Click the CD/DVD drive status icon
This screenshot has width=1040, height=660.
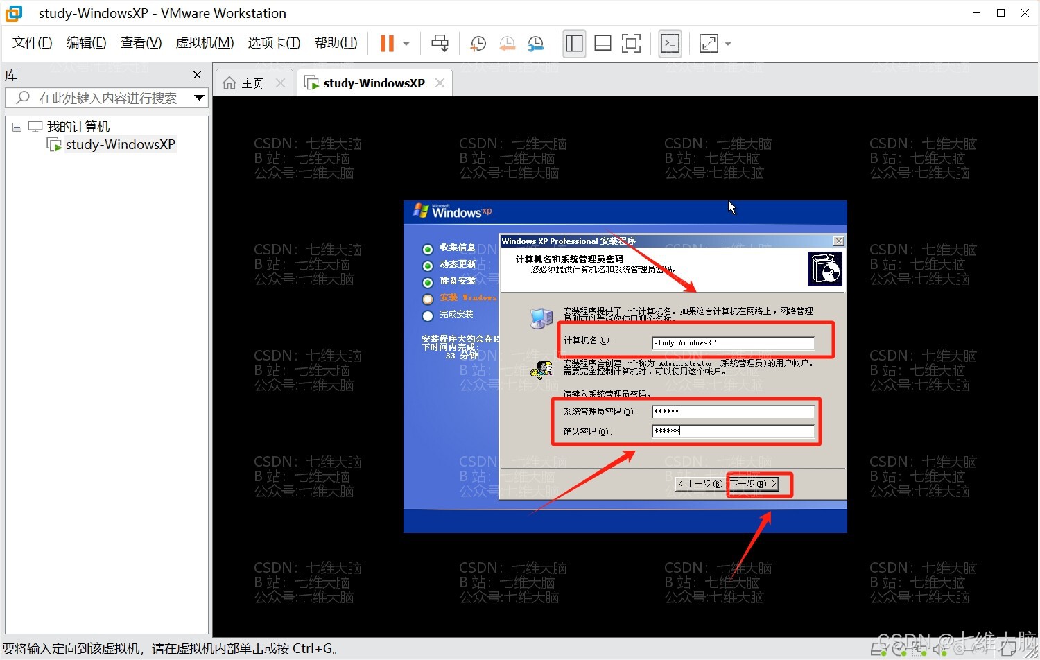click(x=899, y=648)
